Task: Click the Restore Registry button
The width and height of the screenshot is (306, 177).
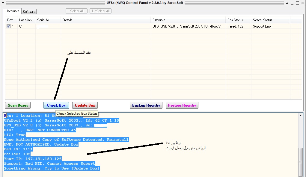Action: click(x=182, y=105)
